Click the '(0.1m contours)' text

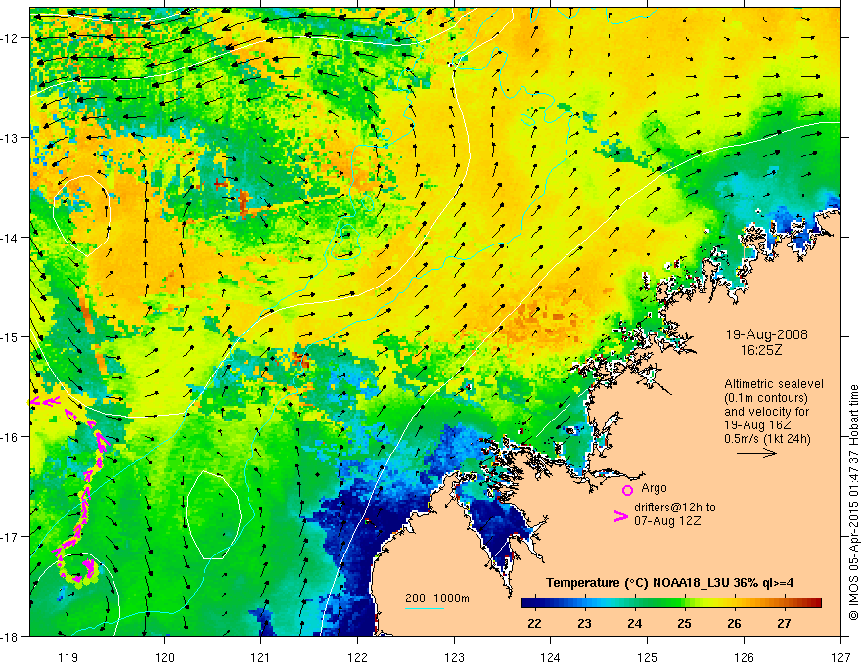click(766, 398)
